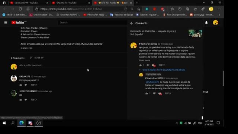Show hidden system tray icons

point(177,123)
